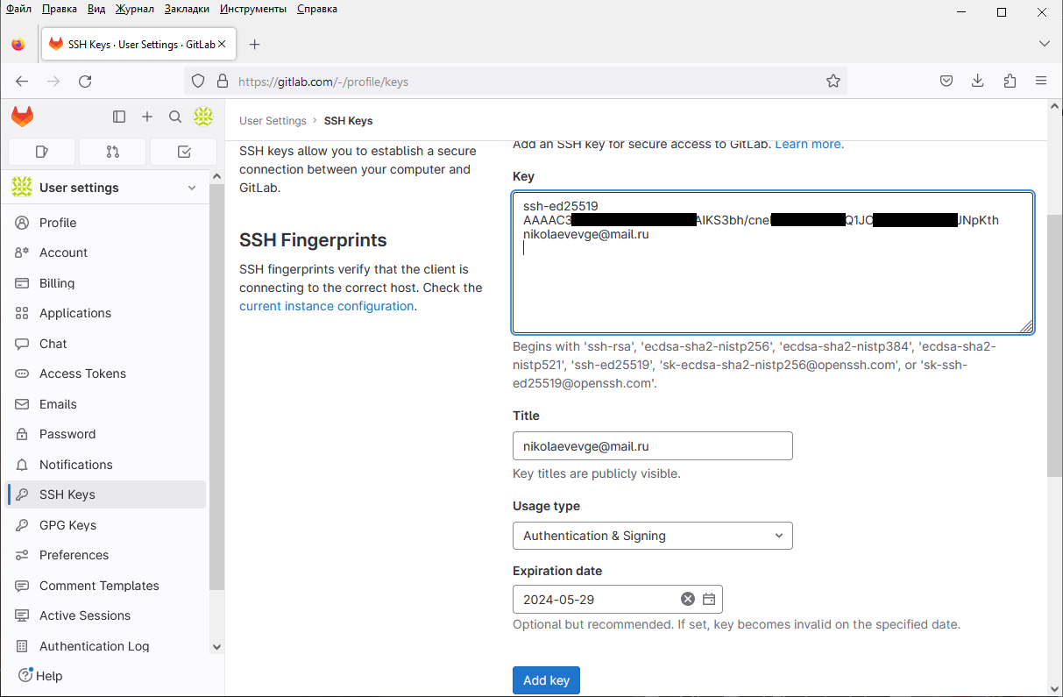The width and height of the screenshot is (1063, 697).
Task: Open Authentication Log page
Action: [x=106, y=646]
